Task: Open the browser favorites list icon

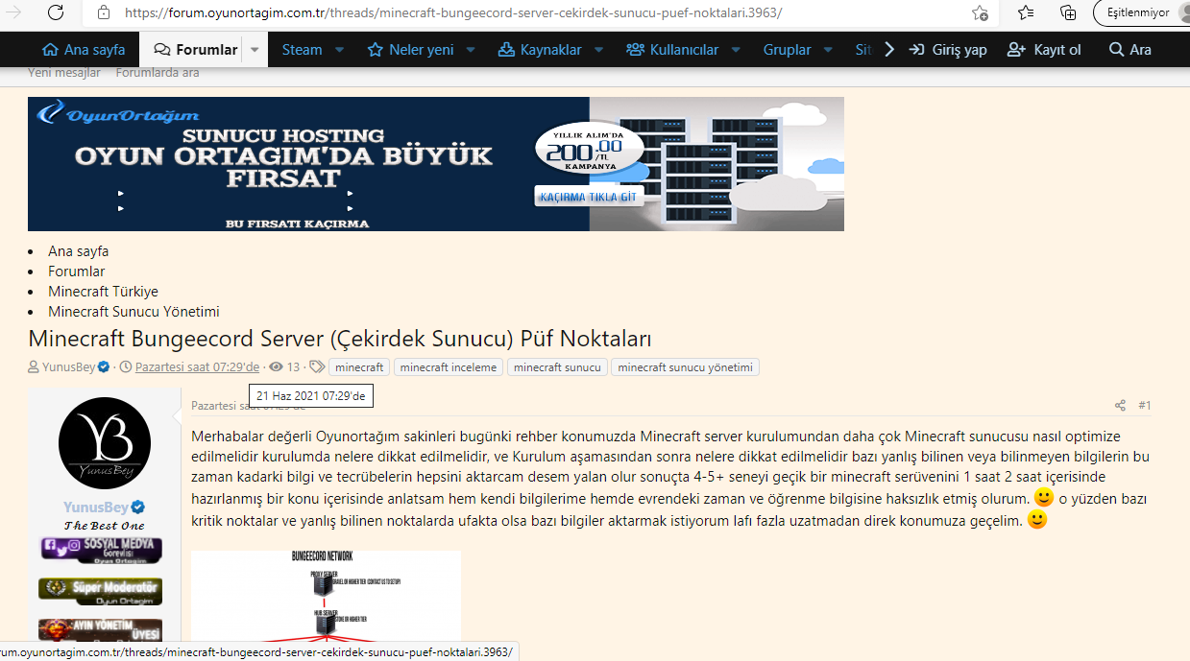Action: tap(1026, 12)
